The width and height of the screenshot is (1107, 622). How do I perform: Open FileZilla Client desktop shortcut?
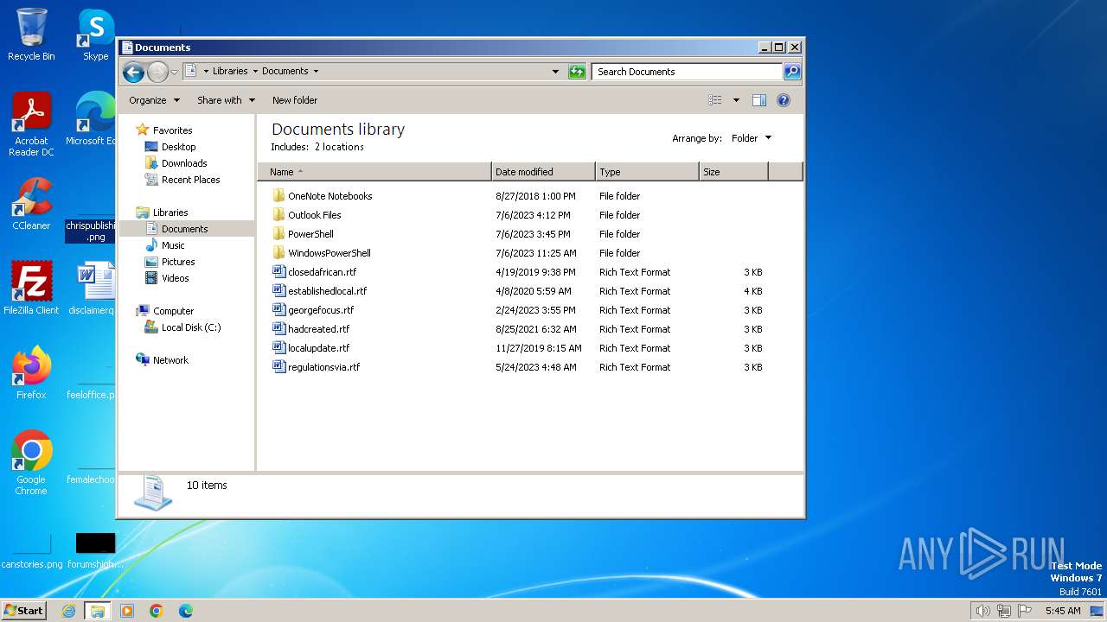click(31, 289)
